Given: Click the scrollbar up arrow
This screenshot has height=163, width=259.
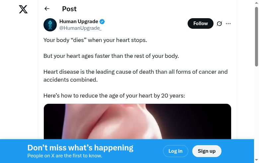Looking at the screenshot, I should [256, 3].
